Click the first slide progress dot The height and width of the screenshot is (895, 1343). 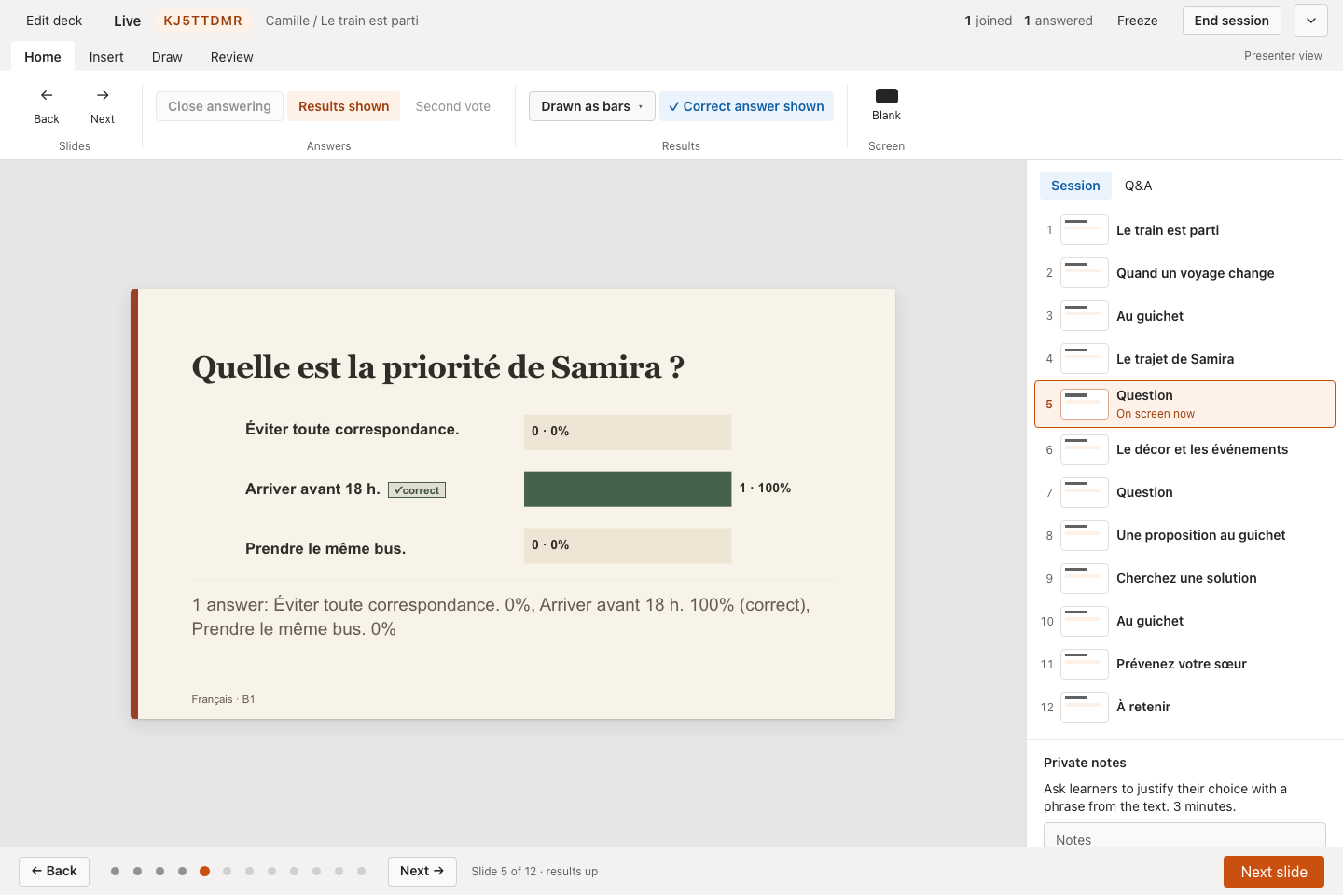[115, 872]
